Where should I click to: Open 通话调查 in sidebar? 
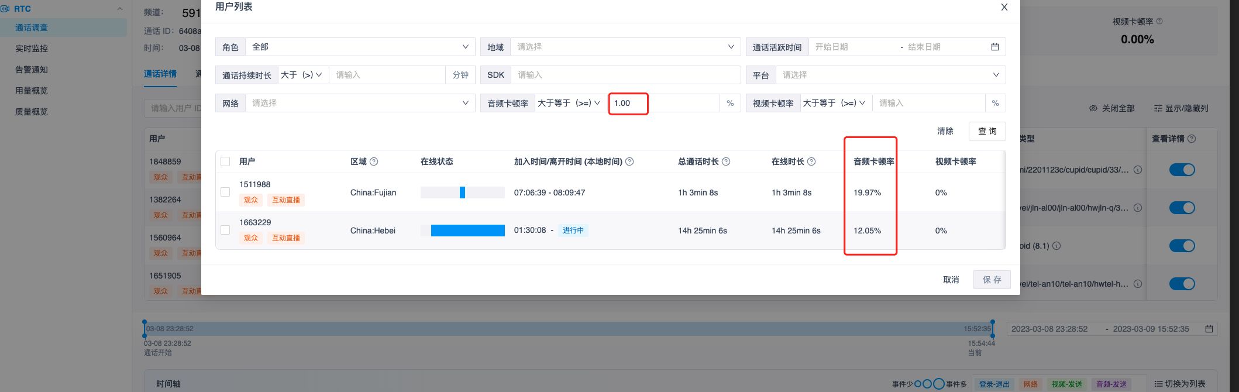32,27
